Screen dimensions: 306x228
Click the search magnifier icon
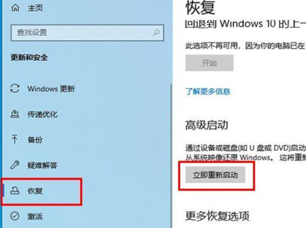[156, 33]
